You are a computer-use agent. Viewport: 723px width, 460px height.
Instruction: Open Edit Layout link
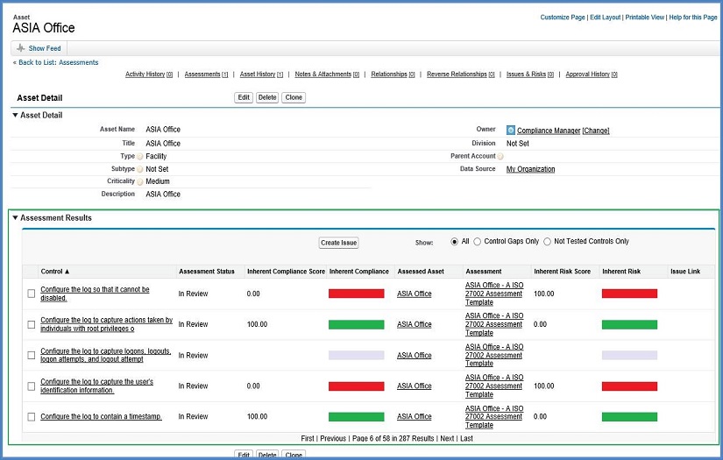[606, 18]
